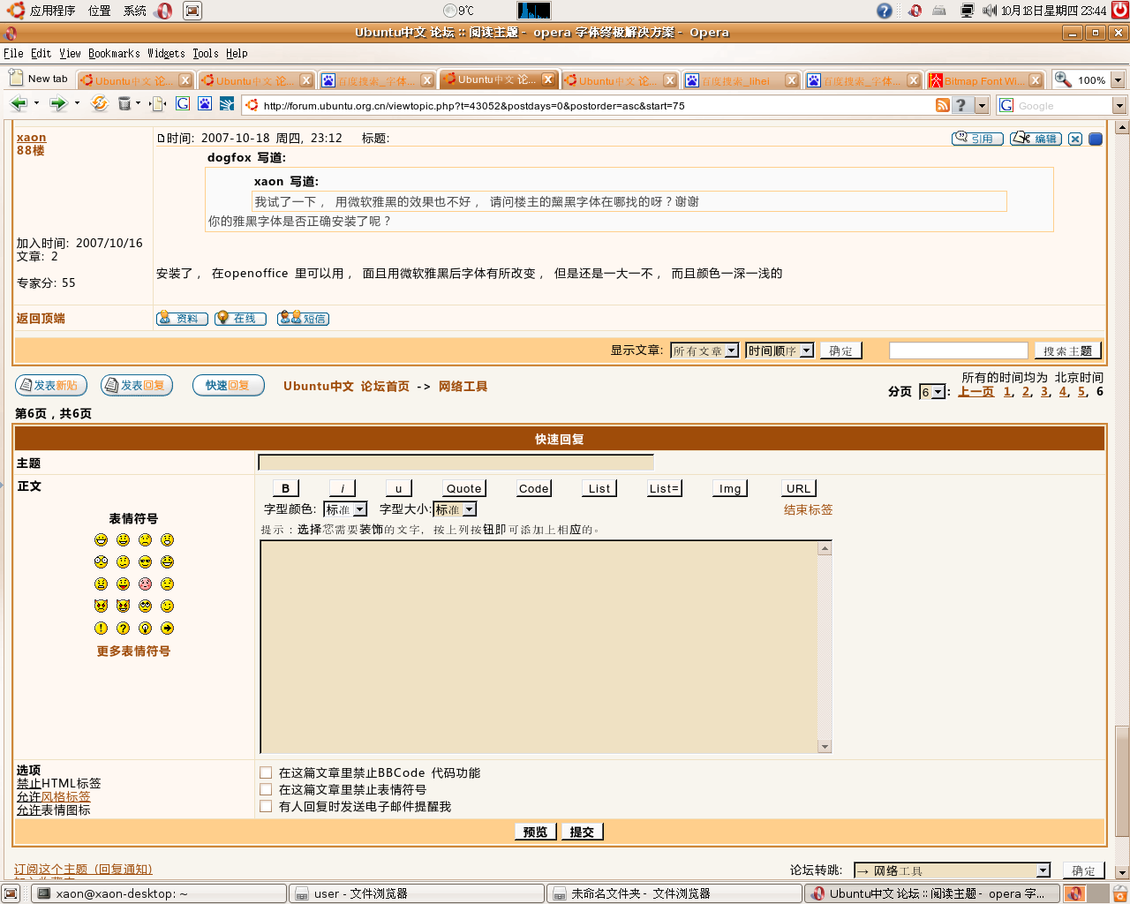Click the blue square icon on xaon's post
This screenshot has width=1130, height=904.
(1096, 139)
